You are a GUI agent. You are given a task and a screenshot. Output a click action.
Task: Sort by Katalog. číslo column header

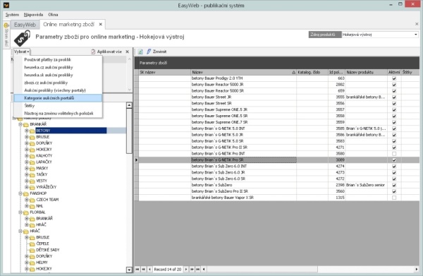312,73
